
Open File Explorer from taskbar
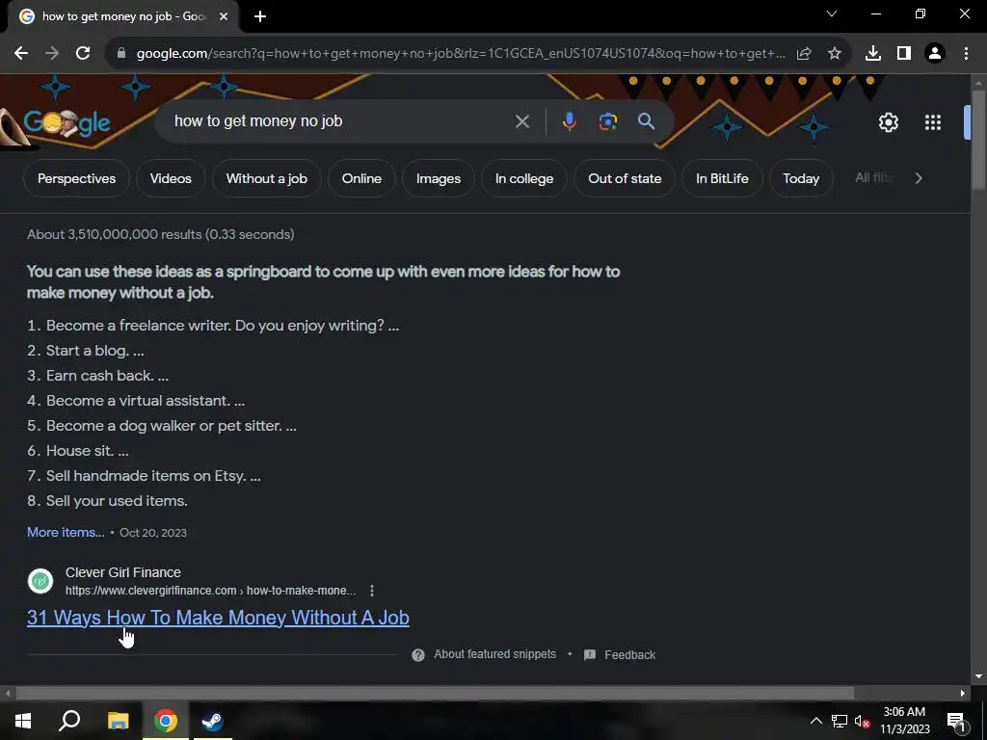coord(118,721)
